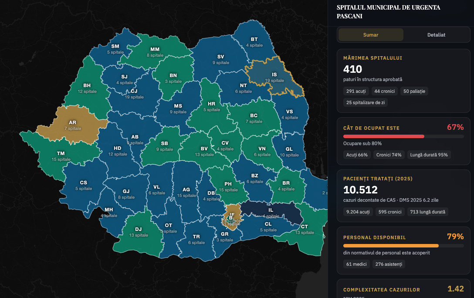Screen dimensions: 474x298
Task: Click the 9.204 acuți chip
Action: click(358, 212)
